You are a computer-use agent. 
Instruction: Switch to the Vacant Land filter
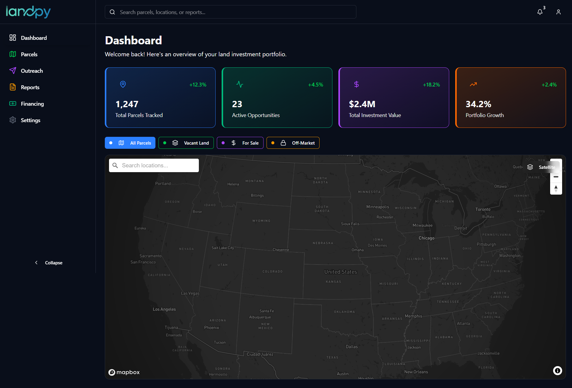(x=186, y=143)
